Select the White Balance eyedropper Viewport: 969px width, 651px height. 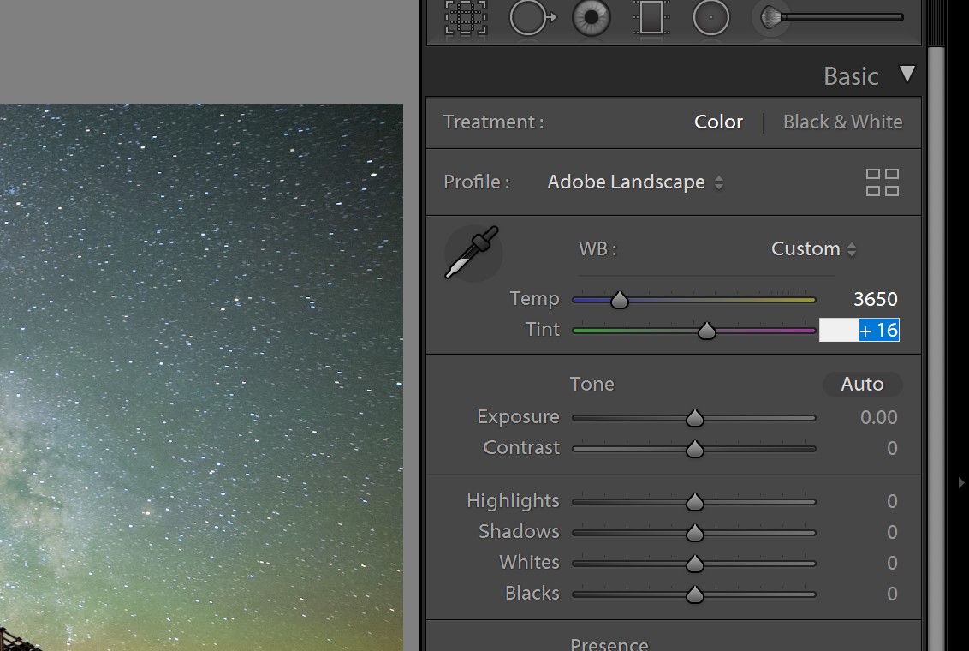[473, 253]
